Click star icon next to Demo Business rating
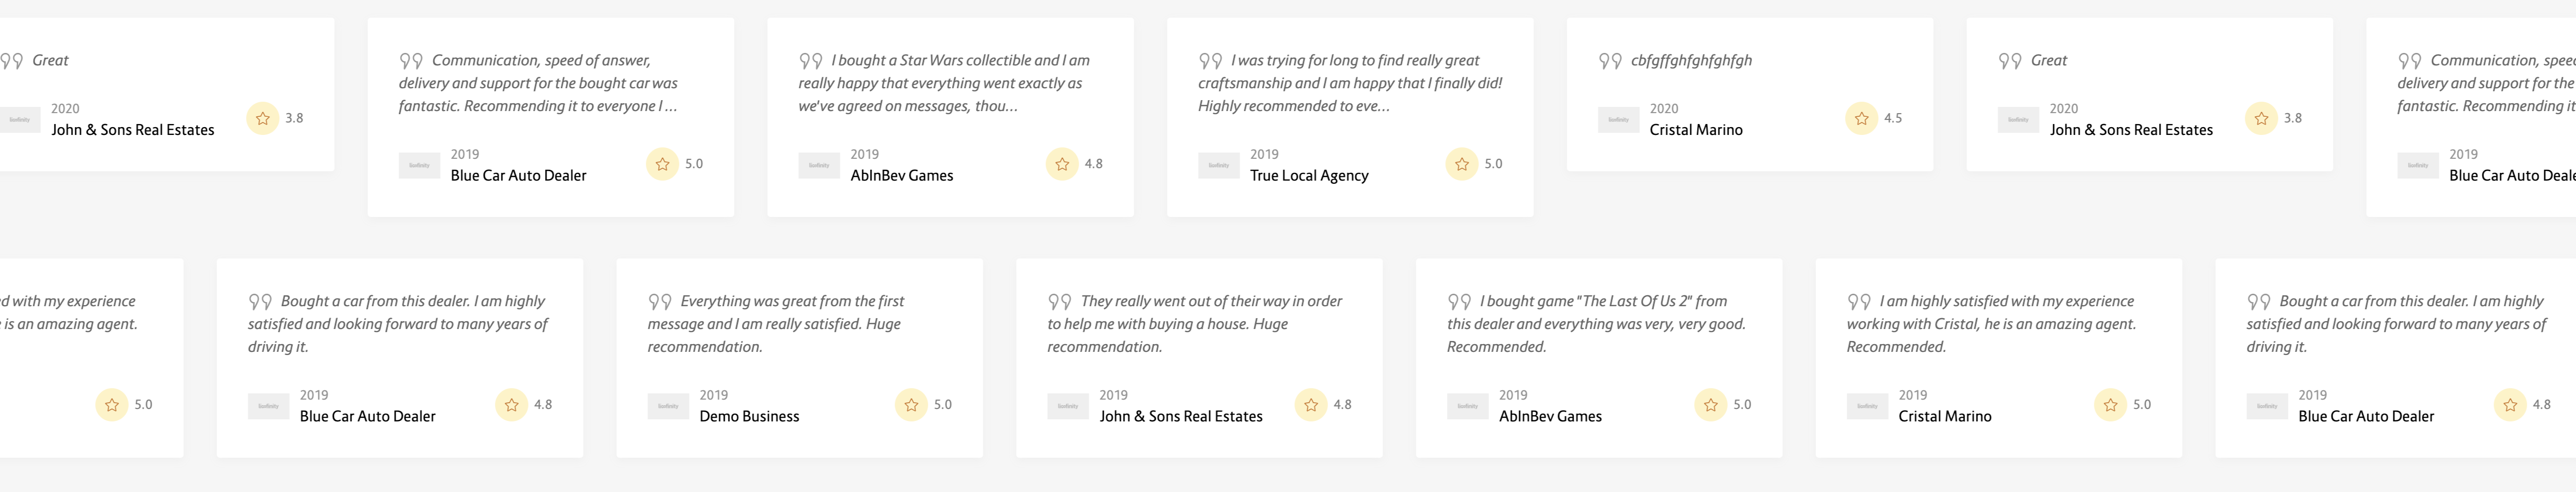The image size is (2576, 492). (911, 405)
